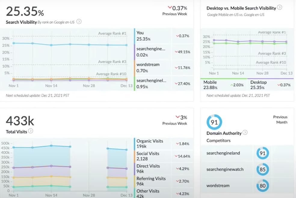Select the Direct Visits 96k entry
296x198 pixels.
(x=153, y=169)
